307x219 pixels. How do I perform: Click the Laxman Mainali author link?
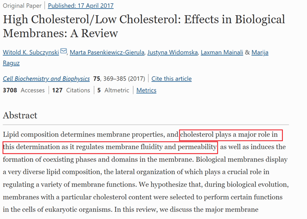(x=222, y=52)
